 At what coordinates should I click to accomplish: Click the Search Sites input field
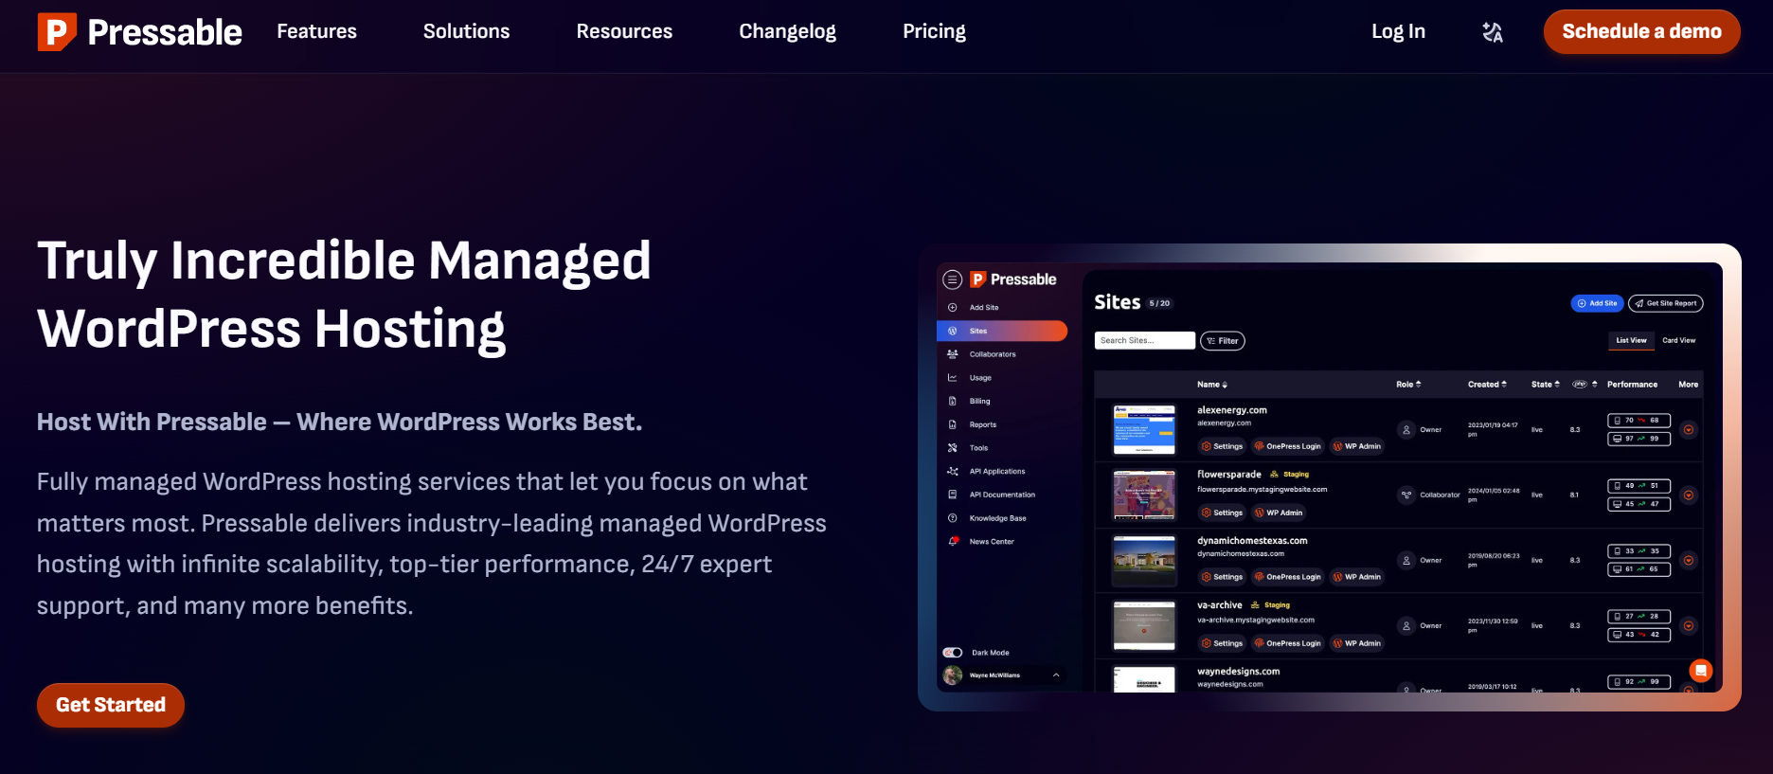1144,341
